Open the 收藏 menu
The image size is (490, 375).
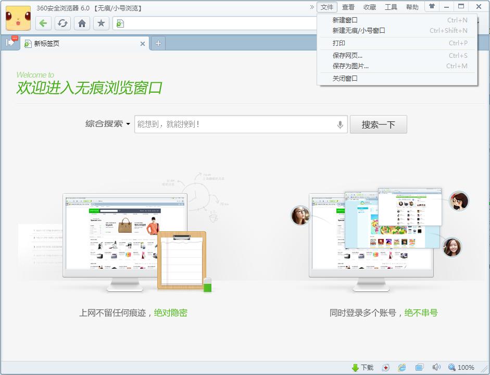(x=369, y=7)
